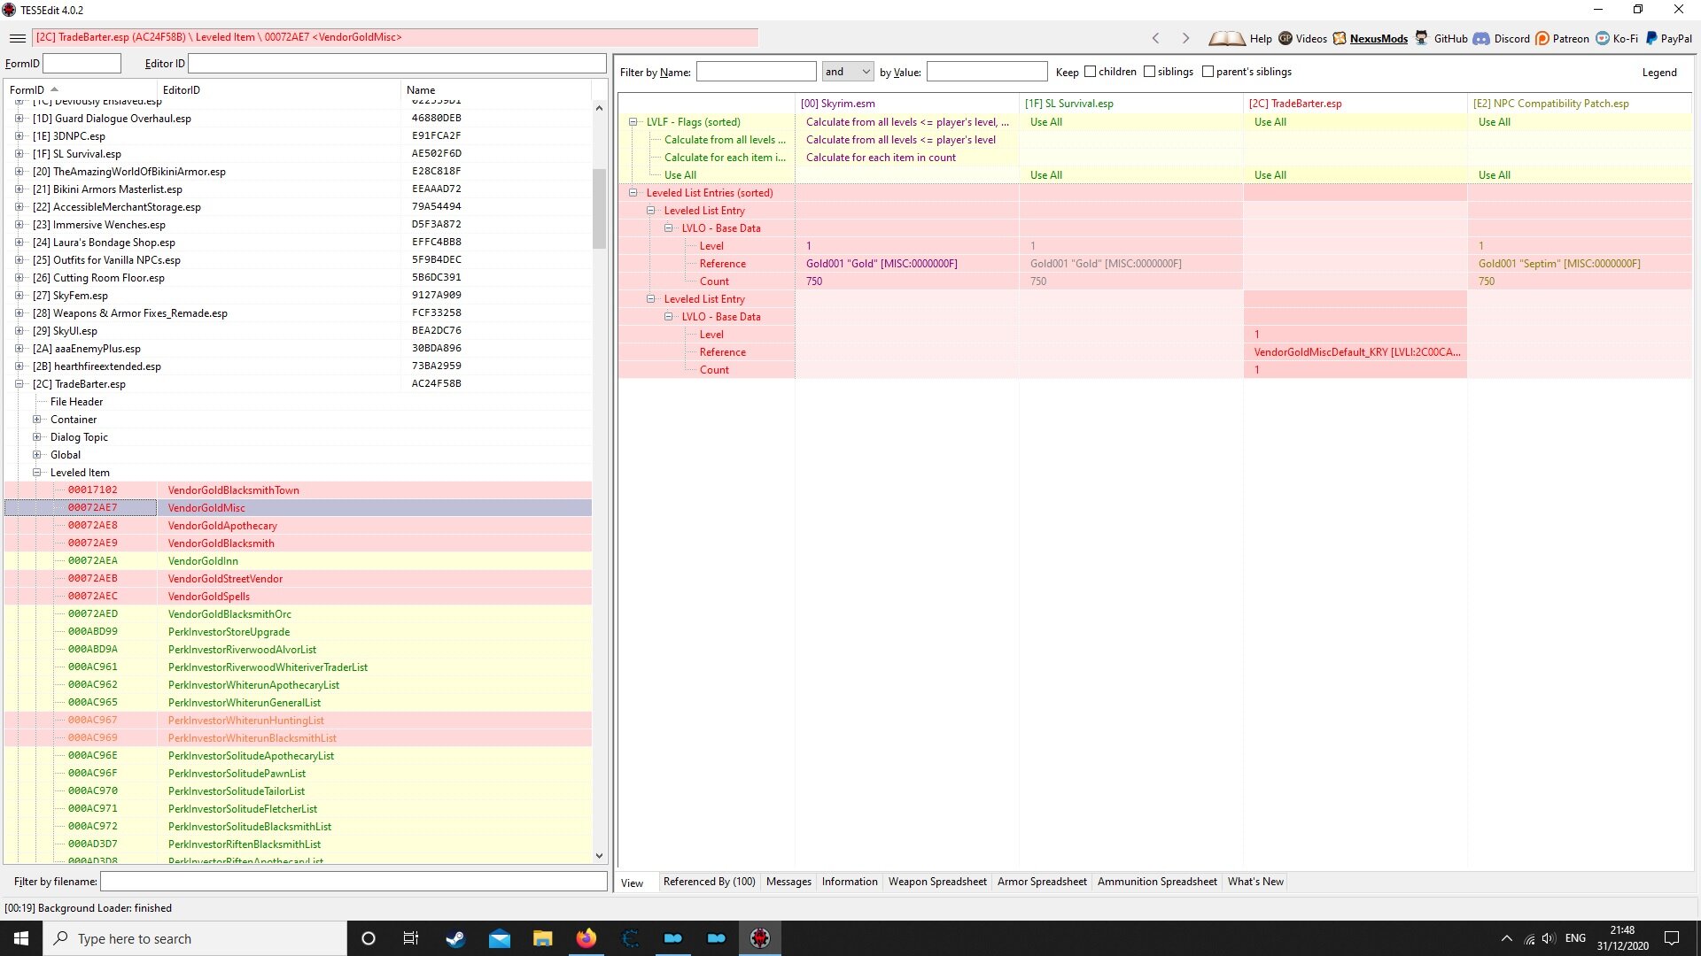Open Discord link
This screenshot has width=1701, height=956.
(1511, 39)
